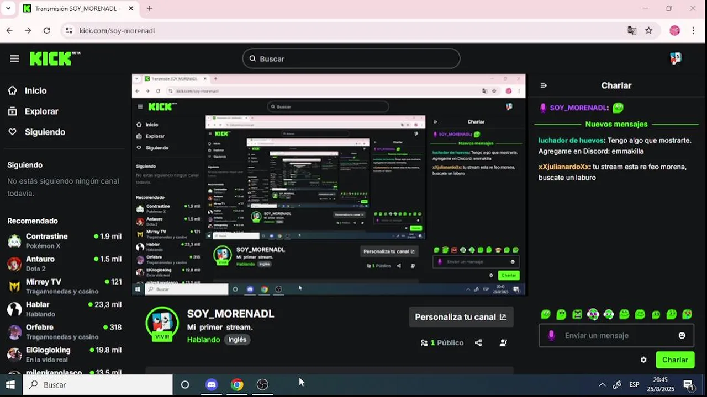Focus the Buscar search bar on Kick
The width and height of the screenshot is (707, 397).
[351, 58]
